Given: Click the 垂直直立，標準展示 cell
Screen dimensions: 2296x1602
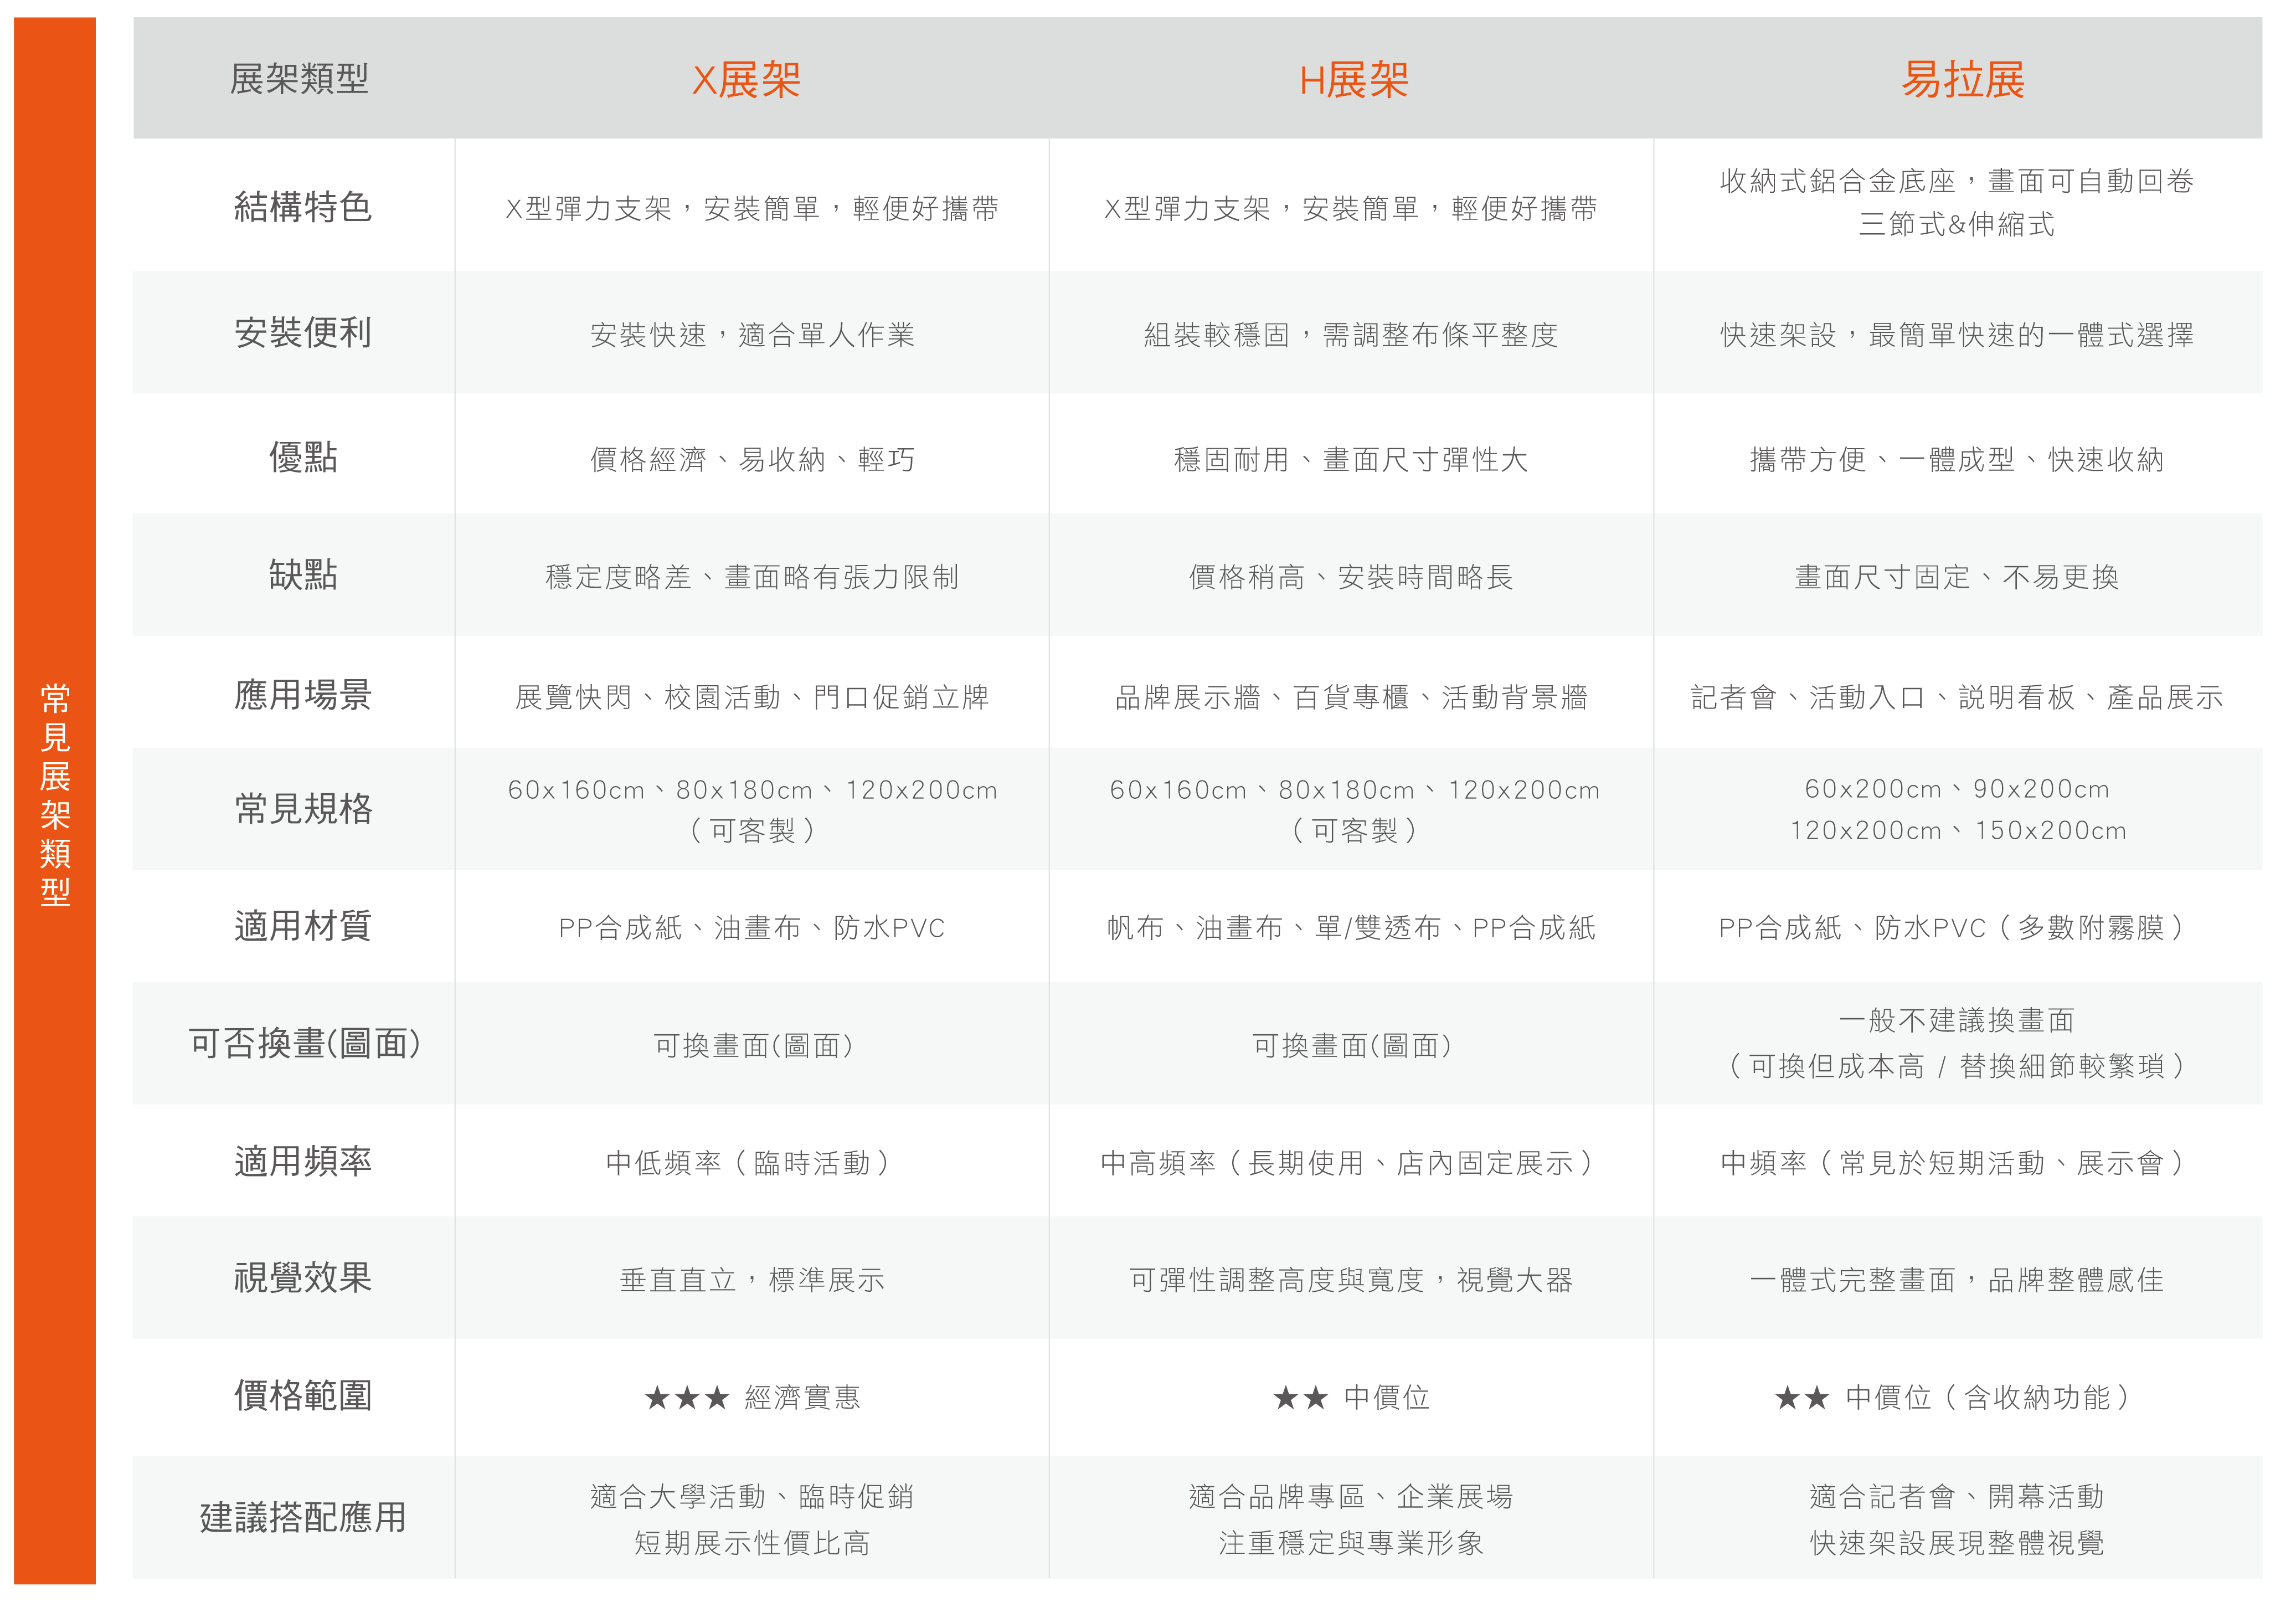Looking at the screenshot, I should [x=752, y=1280].
